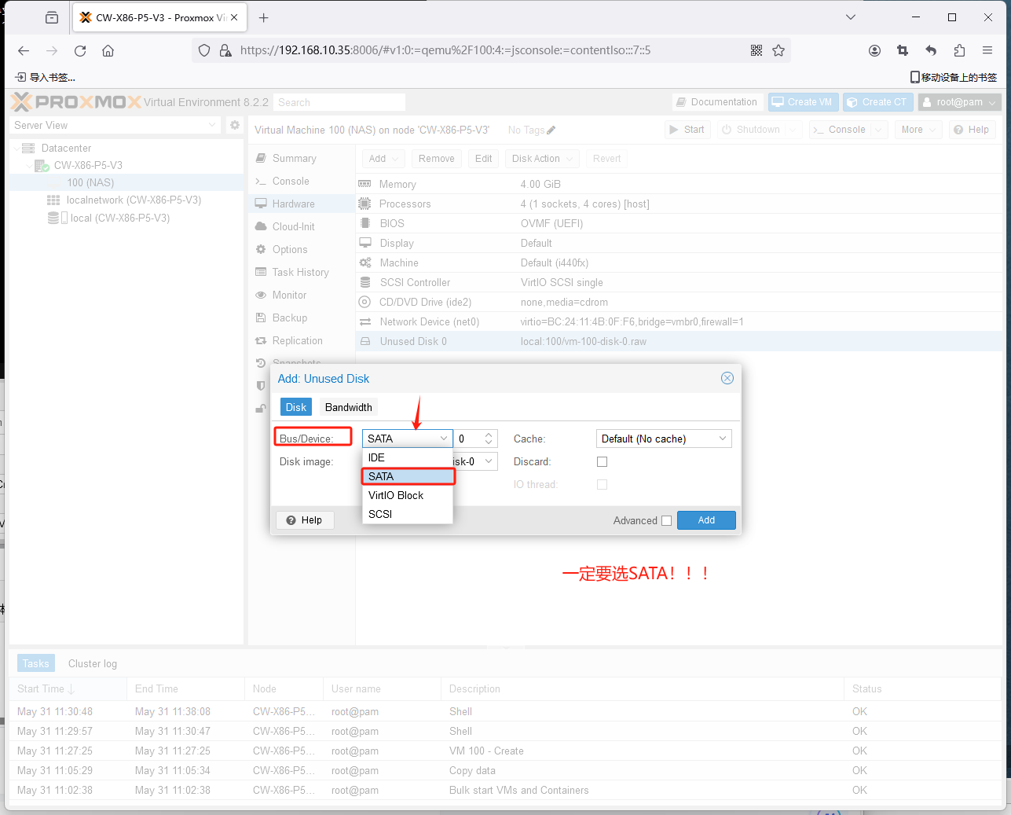Open the Bus/Device SATA combo box
Viewport: 1011px width, 815px height.
point(407,439)
